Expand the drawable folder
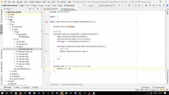 pos(15,42)
